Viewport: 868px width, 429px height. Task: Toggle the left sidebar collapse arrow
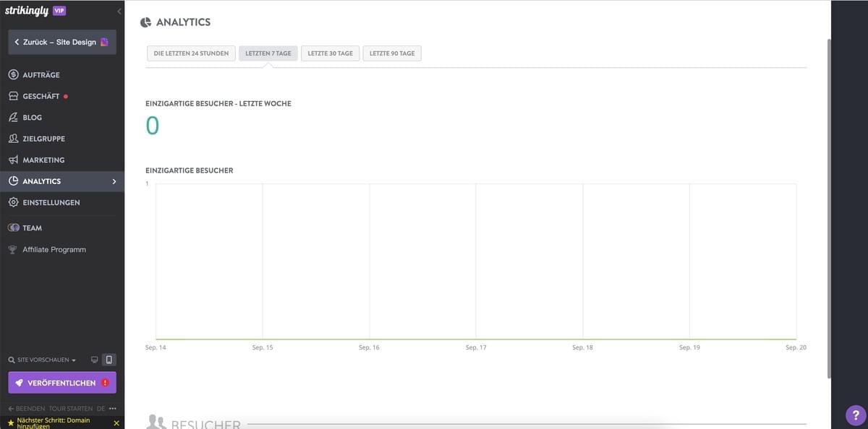[119, 10]
